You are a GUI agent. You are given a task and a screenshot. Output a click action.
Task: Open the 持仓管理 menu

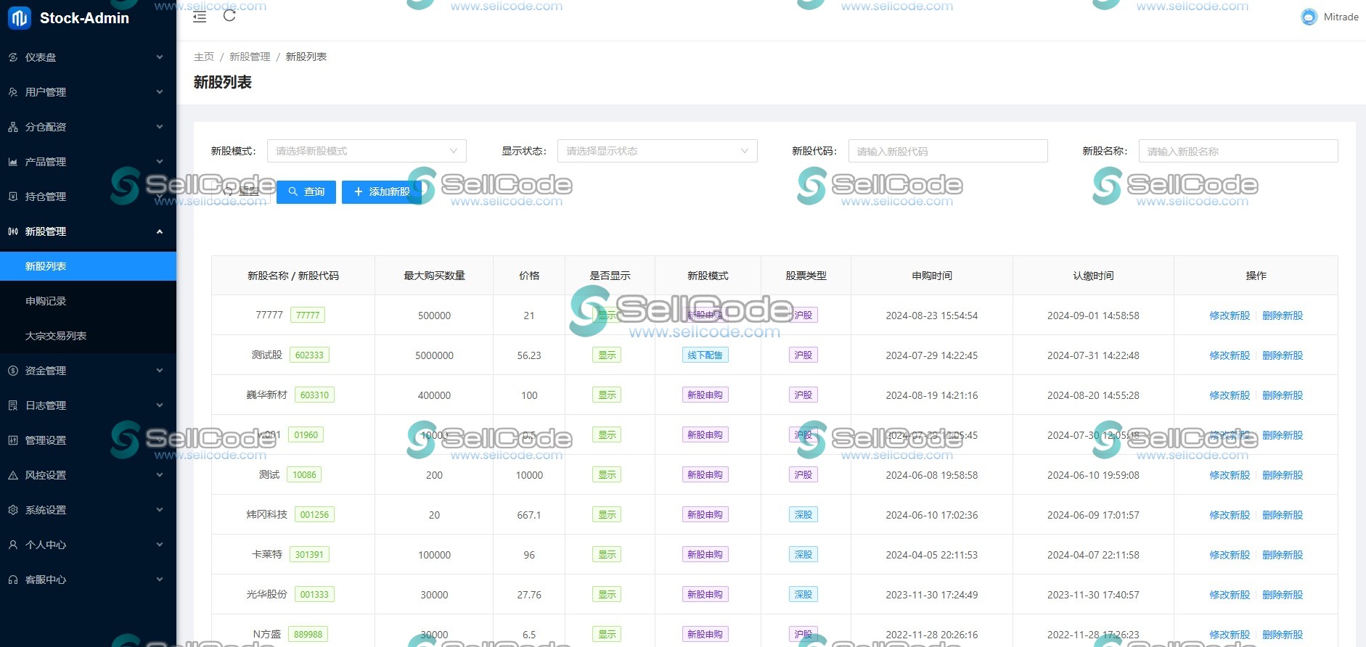tap(88, 197)
